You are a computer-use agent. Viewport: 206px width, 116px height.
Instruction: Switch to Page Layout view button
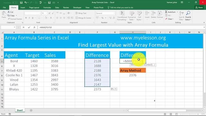click(x=171, y=114)
